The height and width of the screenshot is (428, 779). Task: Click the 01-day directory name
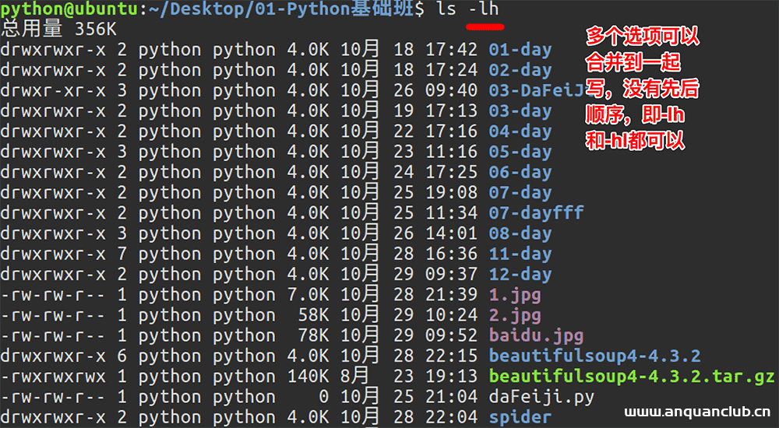tap(520, 51)
